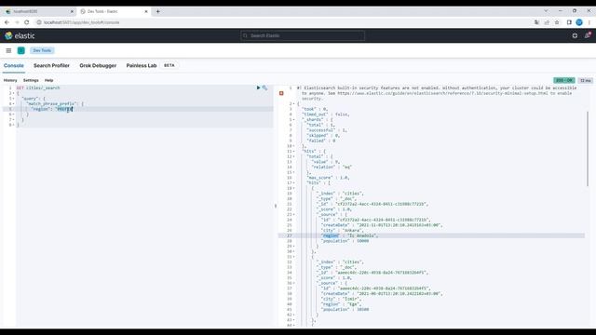
Task: Collapse the first "_source" block line 23
Action: (294, 215)
